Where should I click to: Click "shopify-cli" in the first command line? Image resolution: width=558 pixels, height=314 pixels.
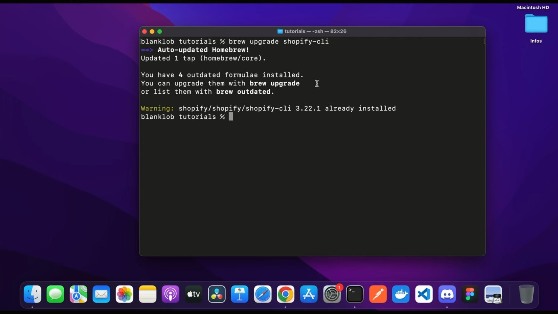click(306, 41)
